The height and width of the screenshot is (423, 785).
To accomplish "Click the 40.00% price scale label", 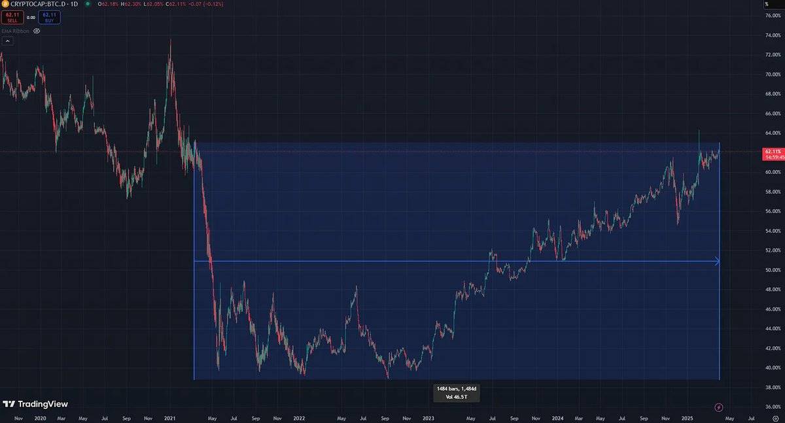I will pos(774,368).
